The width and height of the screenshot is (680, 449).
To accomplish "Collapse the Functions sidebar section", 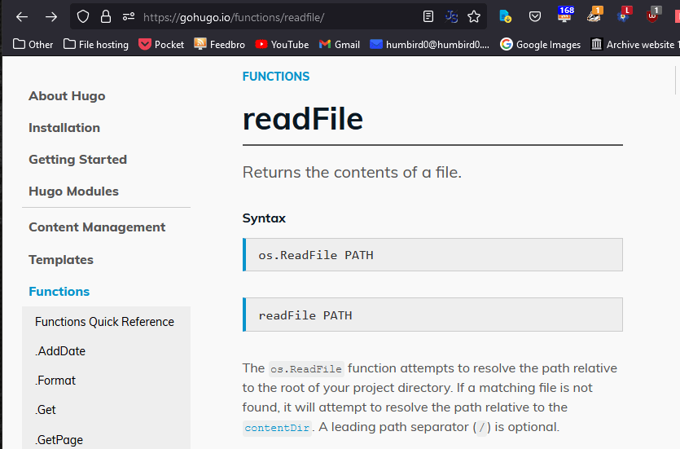I will 59,292.
